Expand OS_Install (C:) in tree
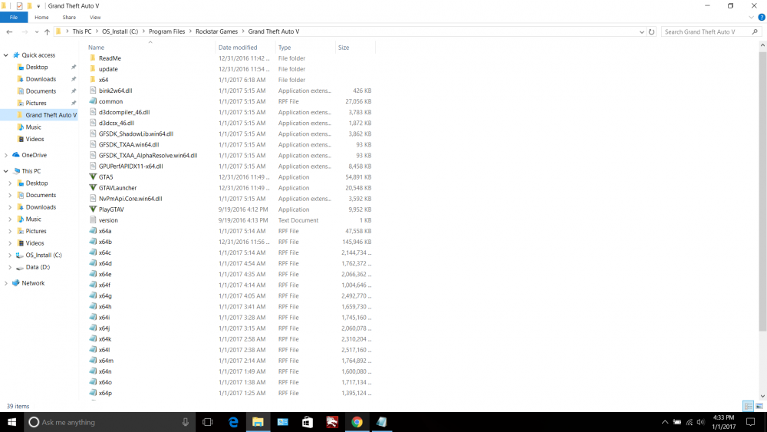 pyautogui.click(x=10, y=255)
